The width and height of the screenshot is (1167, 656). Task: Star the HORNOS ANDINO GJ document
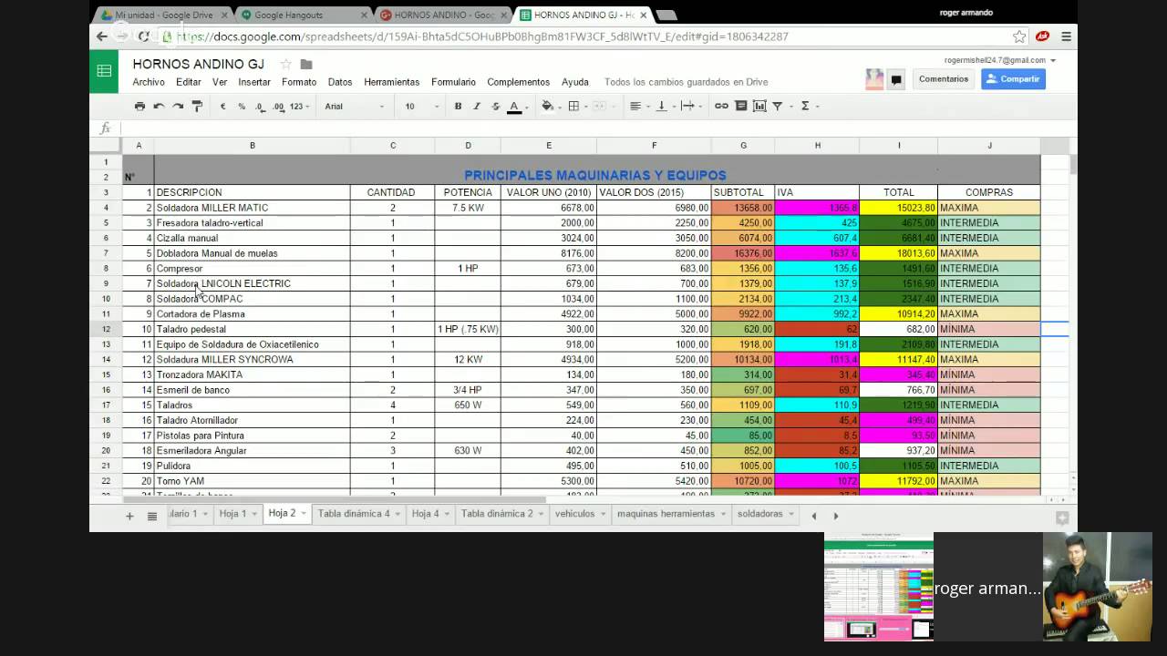[285, 65]
